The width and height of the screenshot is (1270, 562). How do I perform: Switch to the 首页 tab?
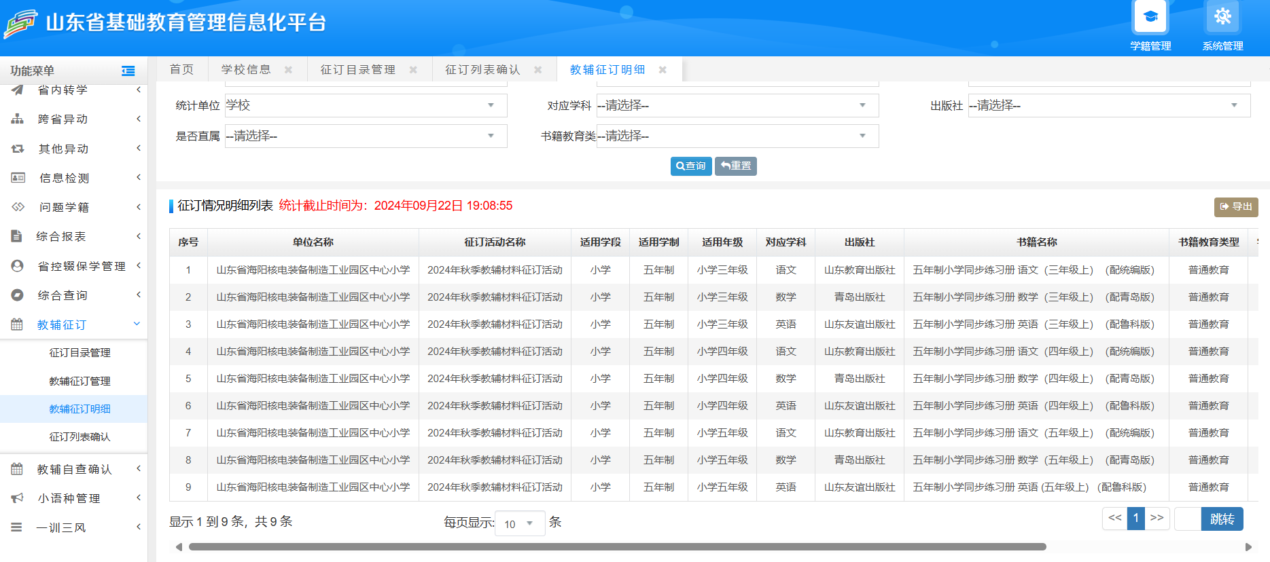[x=182, y=70]
